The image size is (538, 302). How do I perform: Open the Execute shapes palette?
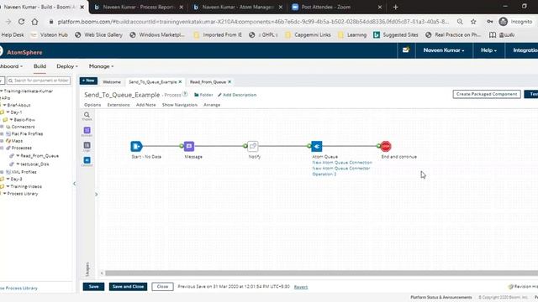pos(87,131)
